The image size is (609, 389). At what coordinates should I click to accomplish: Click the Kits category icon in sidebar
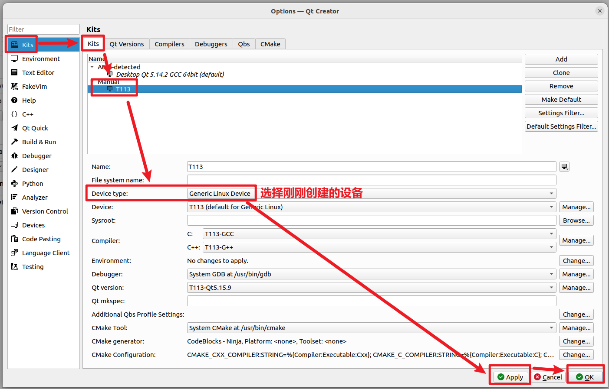[x=14, y=45]
